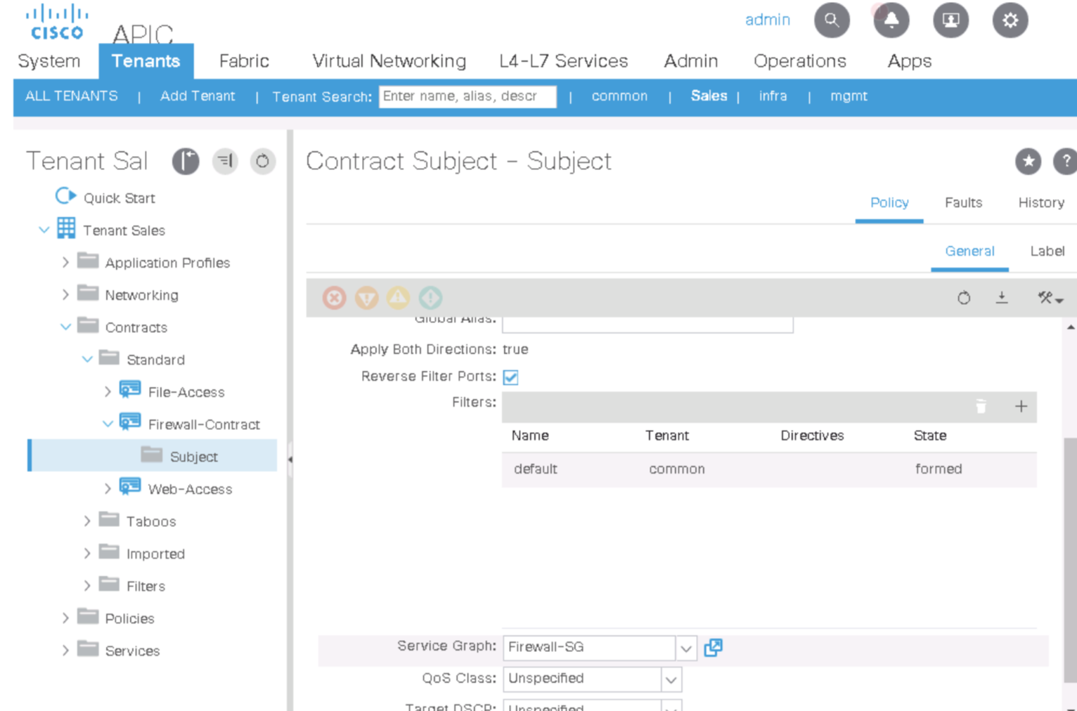Click the critical fault red icon
1077x711 pixels.
click(x=335, y=298)
